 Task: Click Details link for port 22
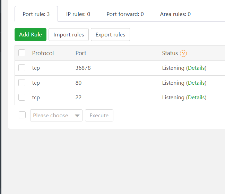click(196, 98)
